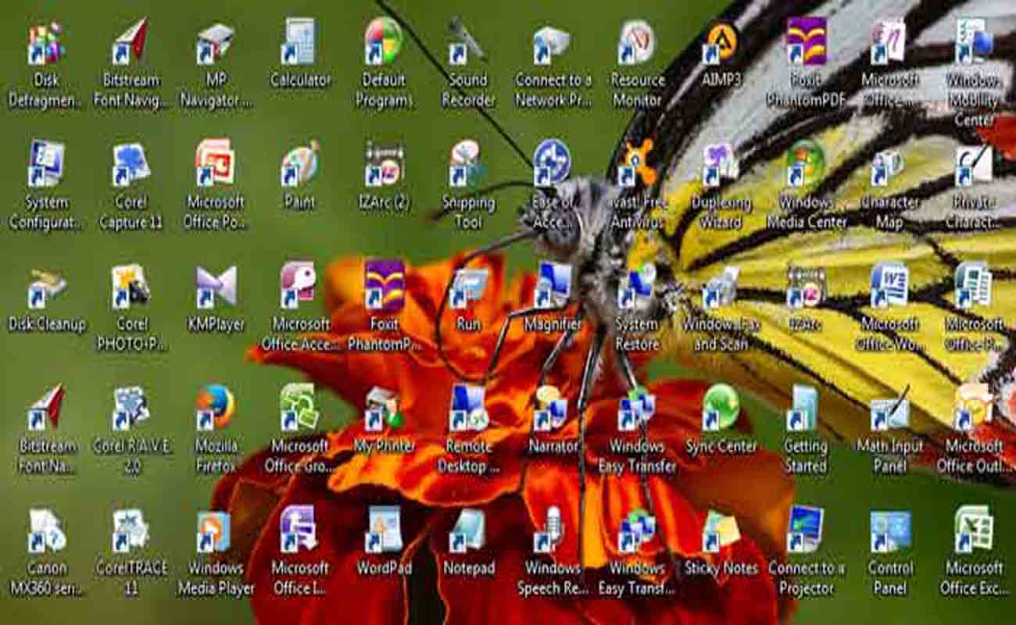Screen dimensions: 1016x625
Task: Click the IZArc icon without (2)
Action: pos(805,286)
